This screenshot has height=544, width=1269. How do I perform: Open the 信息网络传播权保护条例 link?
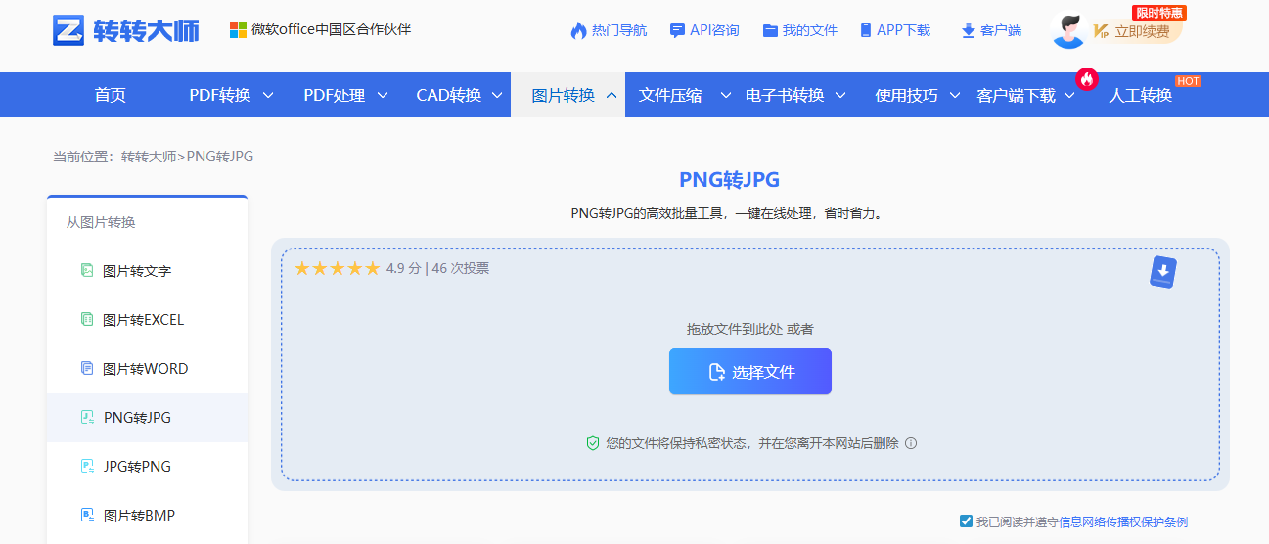click(x=1123, y=522)
